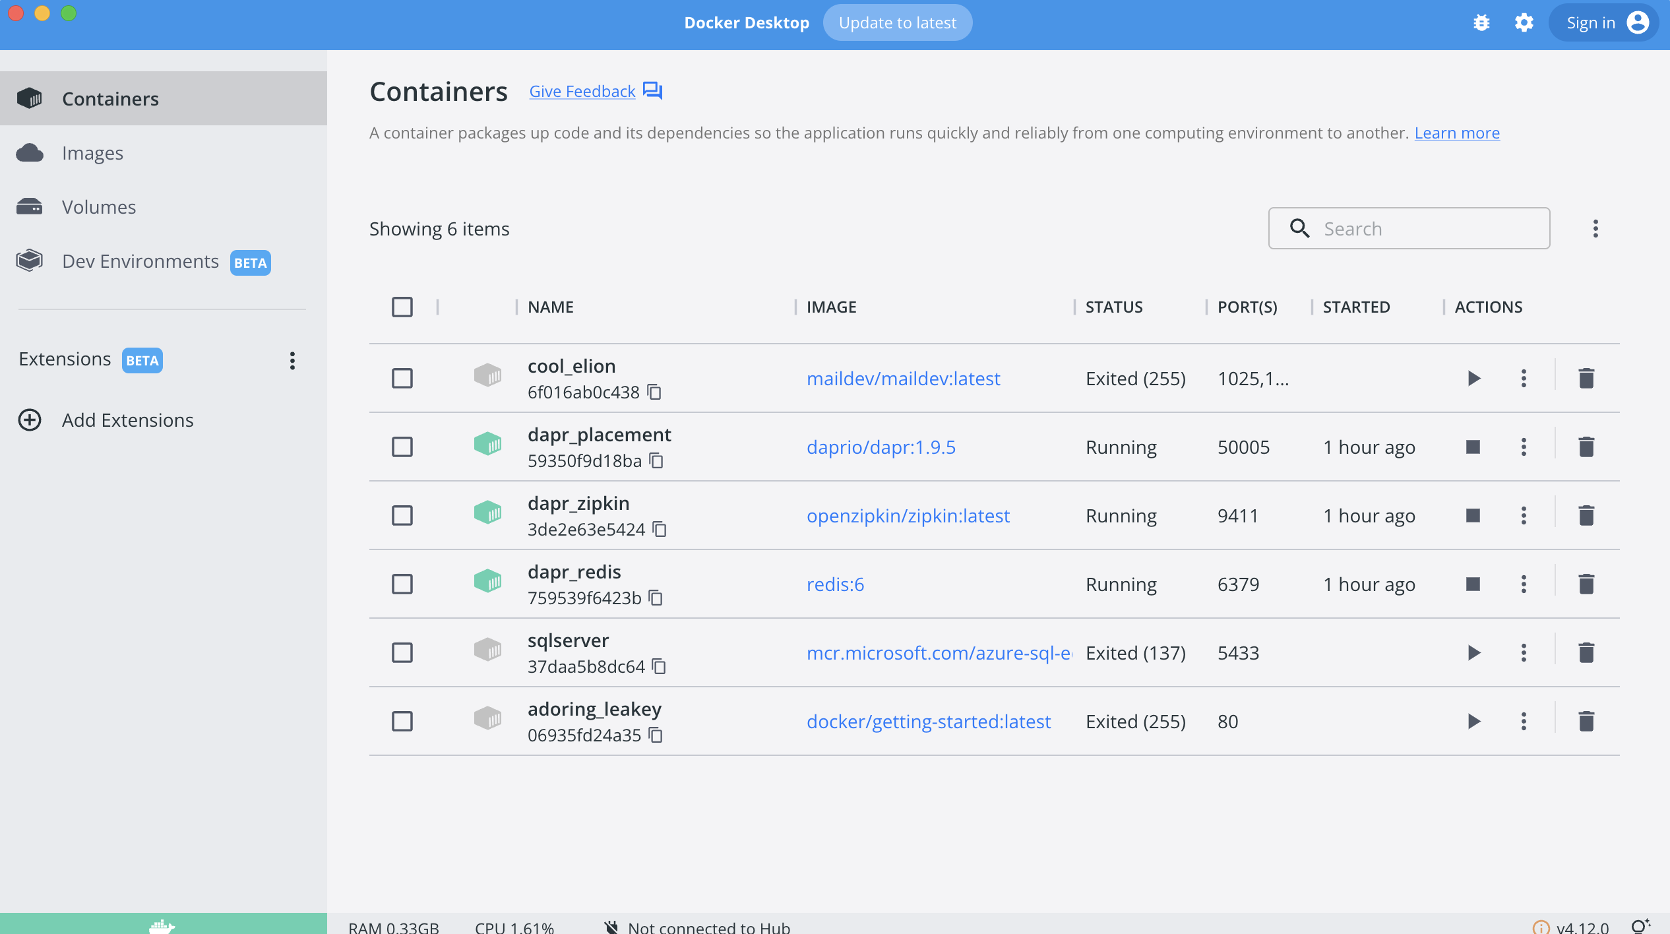The width and height of the screenshot is (1670, 934).
Task: Delete the sqlserver container
Action: (1586, 652)
